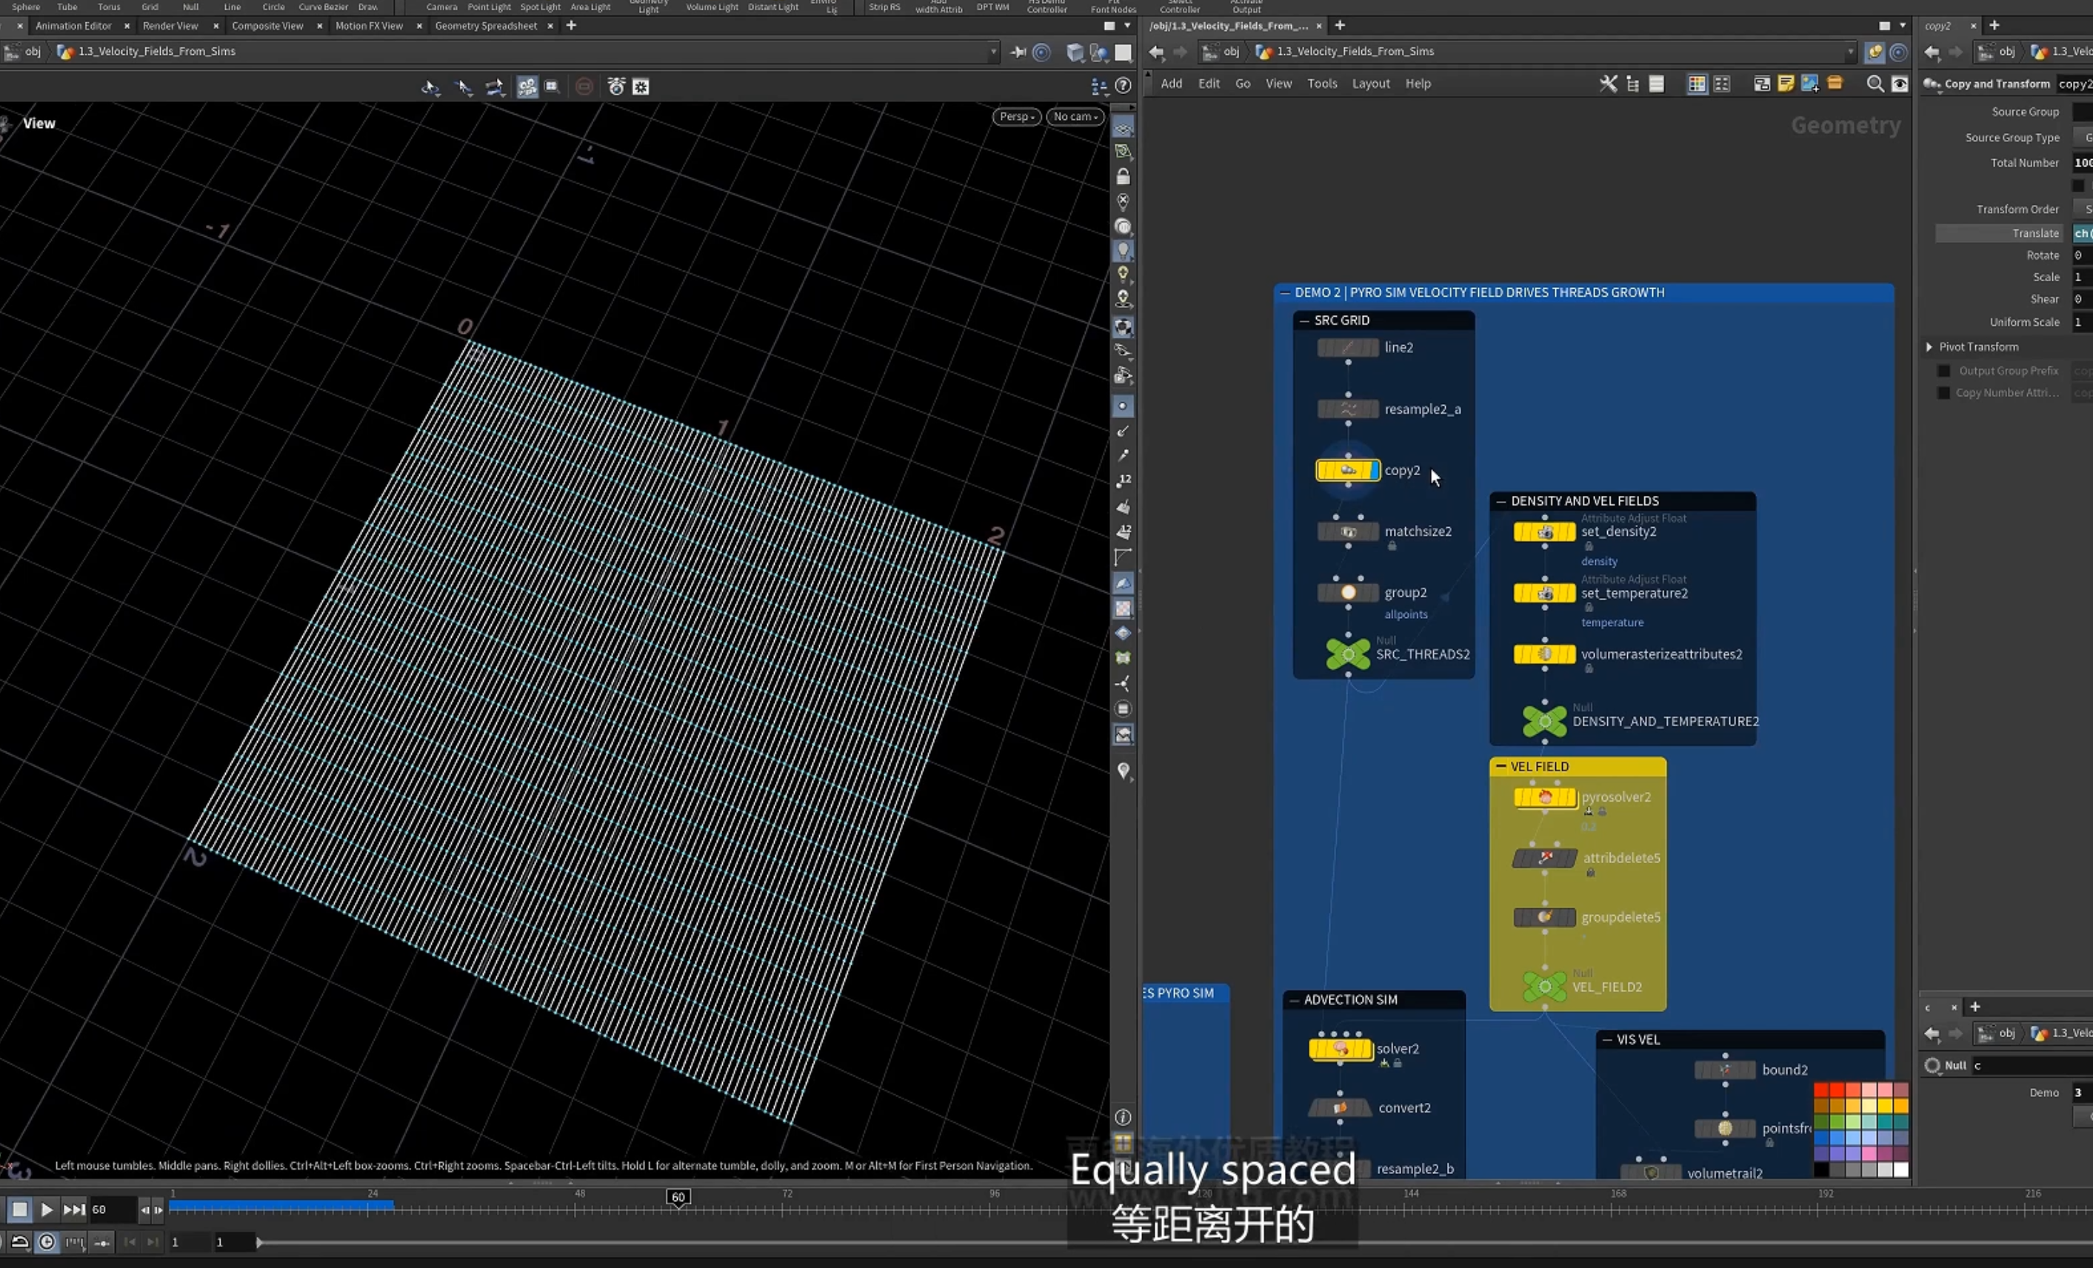Screen dimensions: 2093x1268
Task: Switch to the Geometry Spreadsheet tab
Action: 486,27
